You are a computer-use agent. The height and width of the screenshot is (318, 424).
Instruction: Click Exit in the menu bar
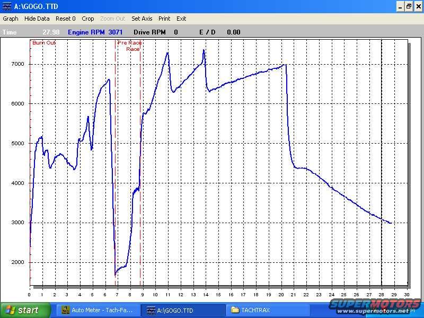[181, 19]
